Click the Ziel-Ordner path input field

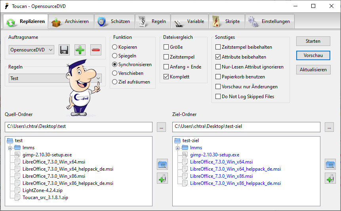(x=246, y=127)
